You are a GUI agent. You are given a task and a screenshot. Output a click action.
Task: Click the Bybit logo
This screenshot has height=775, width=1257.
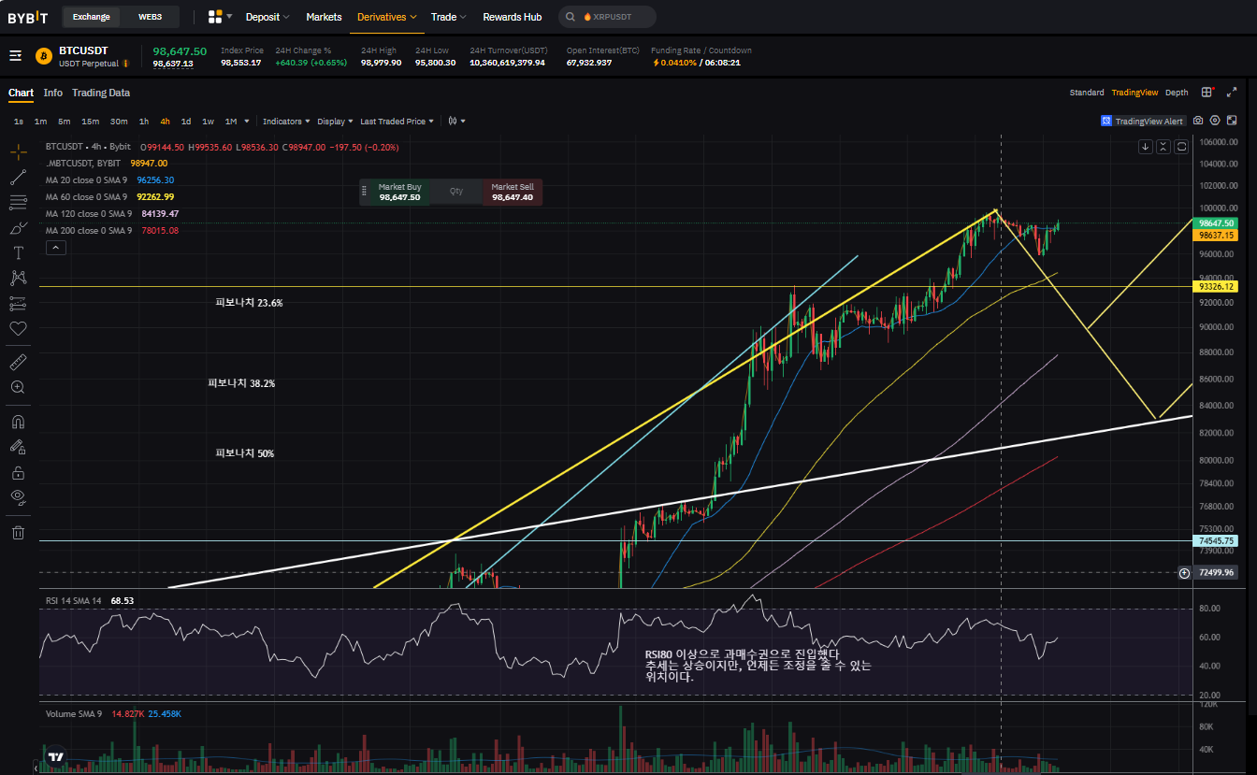point(28,17)
